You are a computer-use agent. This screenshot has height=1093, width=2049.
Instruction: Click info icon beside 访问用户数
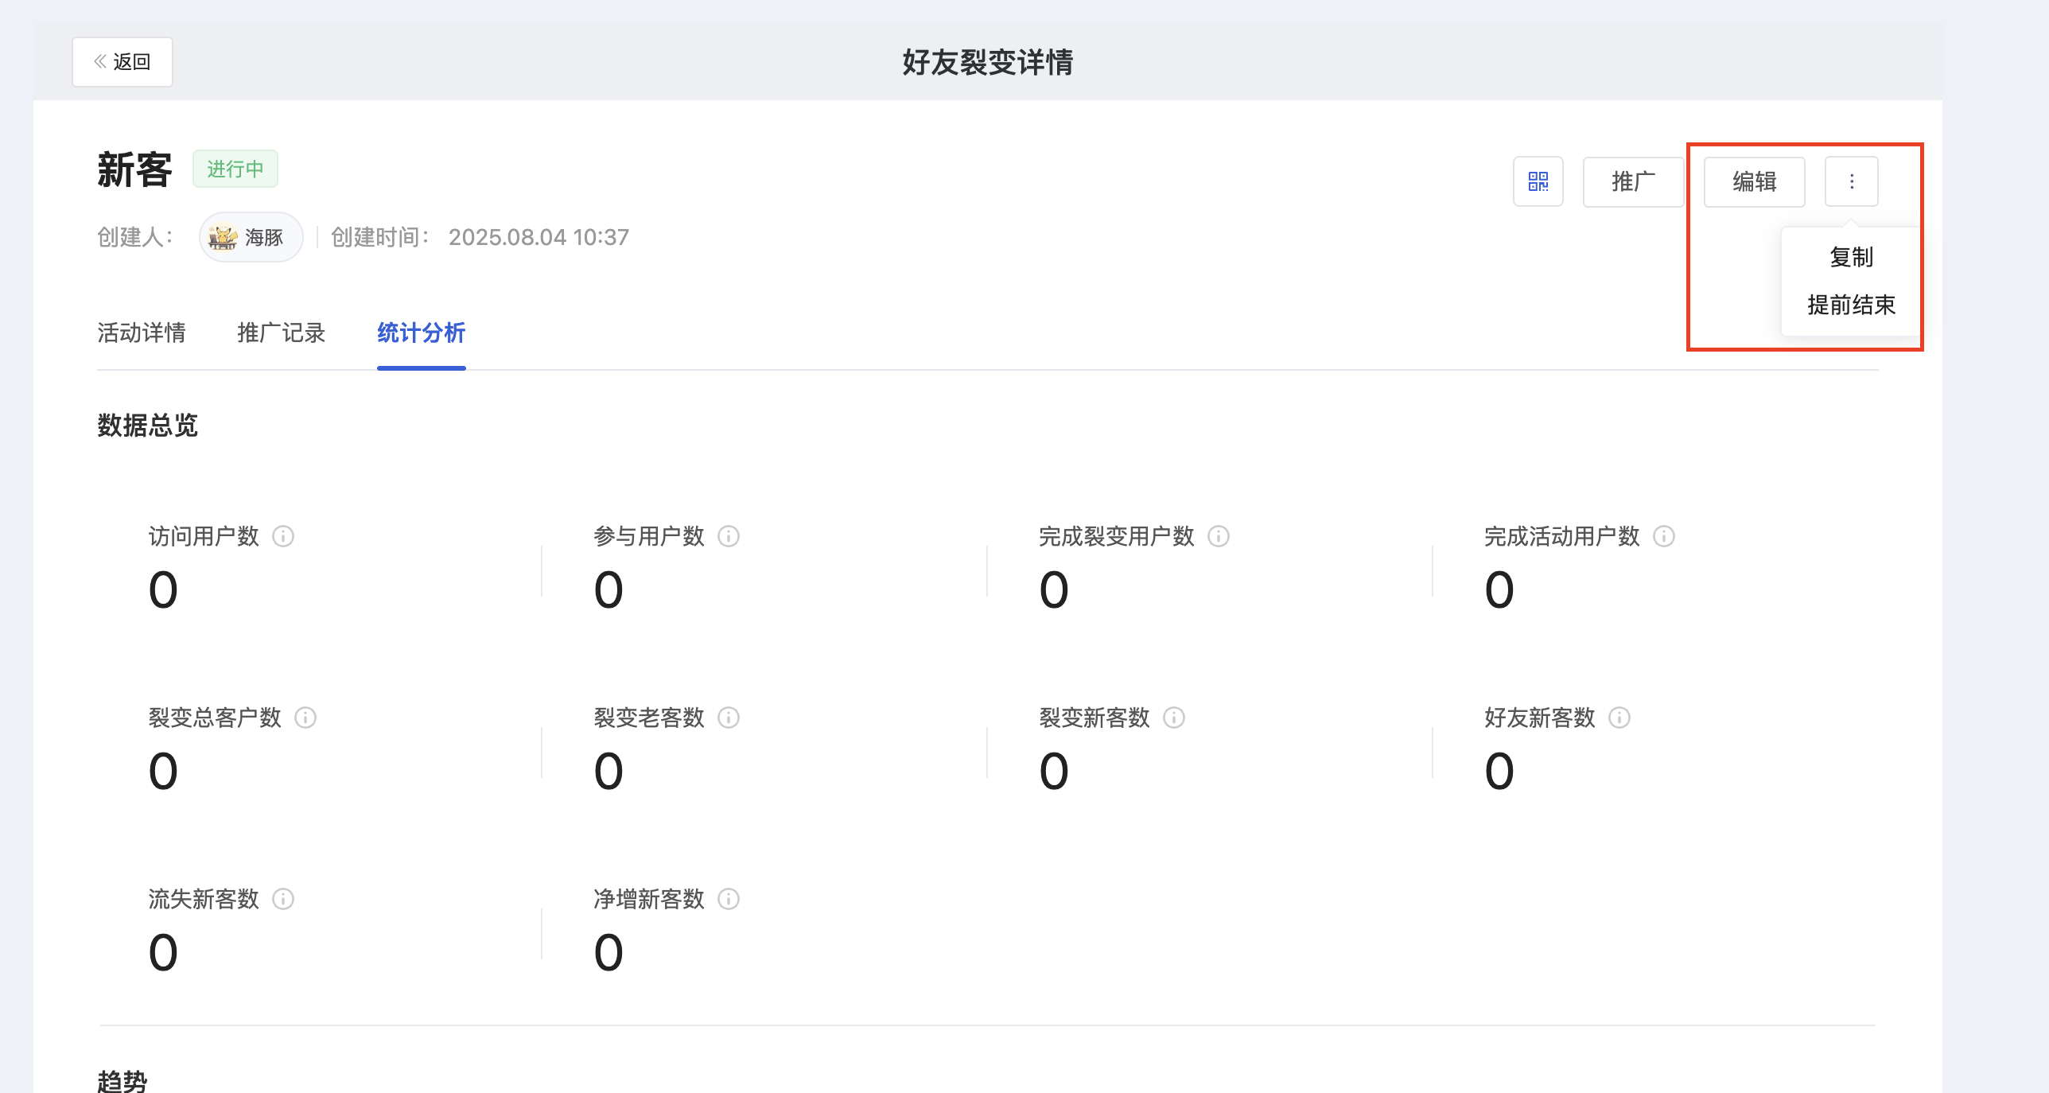[283, 536]
